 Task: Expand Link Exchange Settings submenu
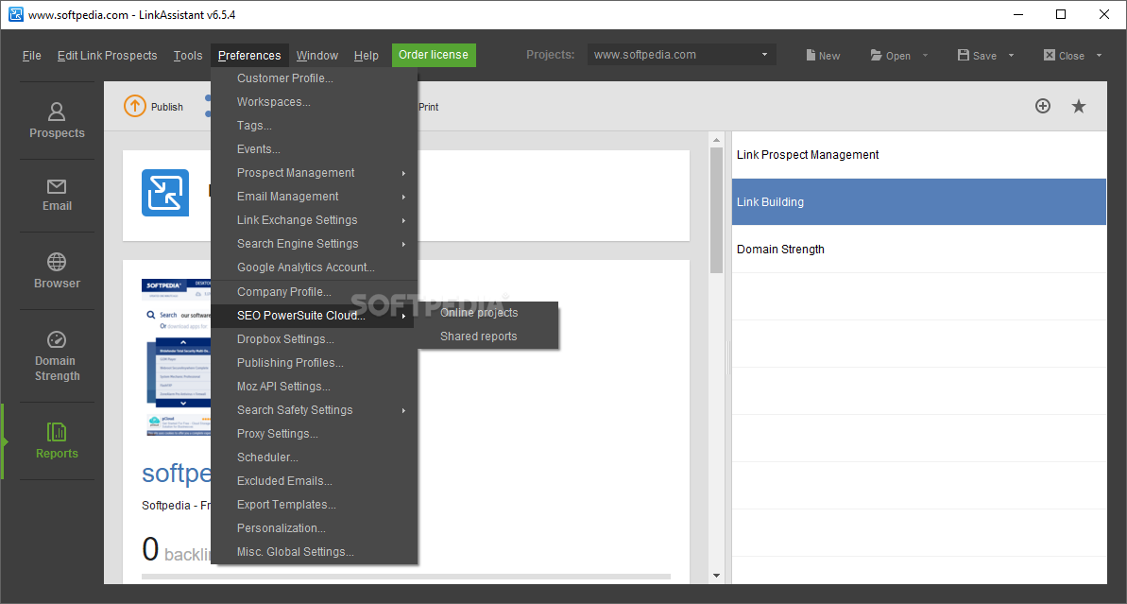314,220
